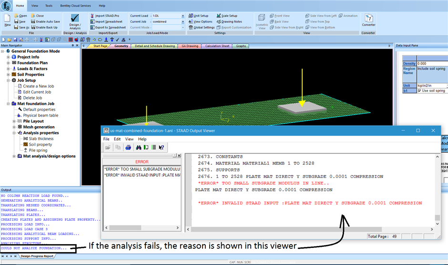Open the Current Job dropdown
Screen dimensions: 448x265
pos(183,22)
